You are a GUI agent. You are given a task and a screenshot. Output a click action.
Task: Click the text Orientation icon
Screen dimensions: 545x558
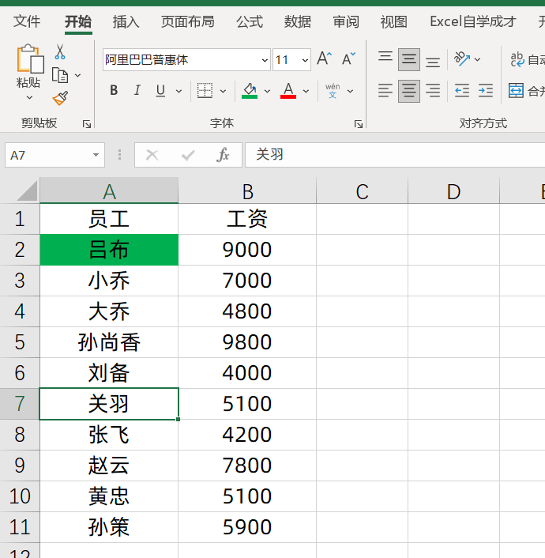[x=462, y=59]
